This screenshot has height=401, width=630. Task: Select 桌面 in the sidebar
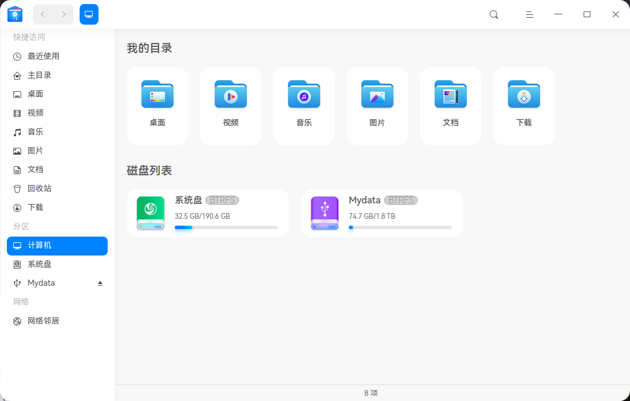(57, 94)
